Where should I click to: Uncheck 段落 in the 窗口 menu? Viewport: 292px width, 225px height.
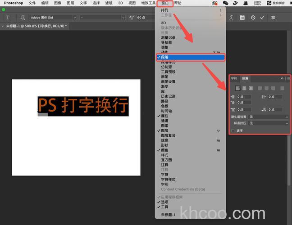point(190,57)
